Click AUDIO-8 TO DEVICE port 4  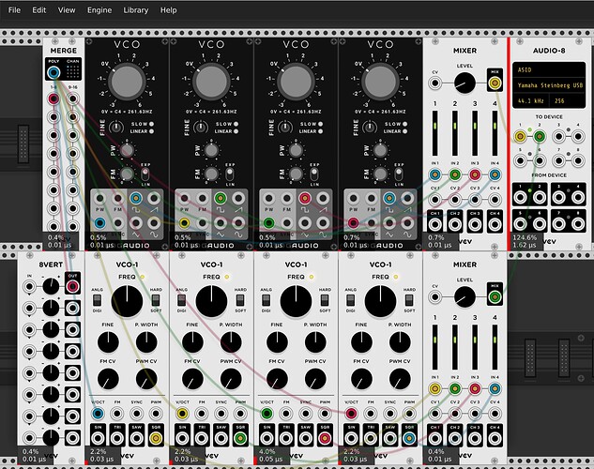[578, 136]
